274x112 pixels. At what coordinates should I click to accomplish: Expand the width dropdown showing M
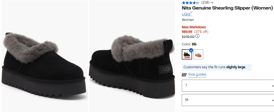point(228,100)
